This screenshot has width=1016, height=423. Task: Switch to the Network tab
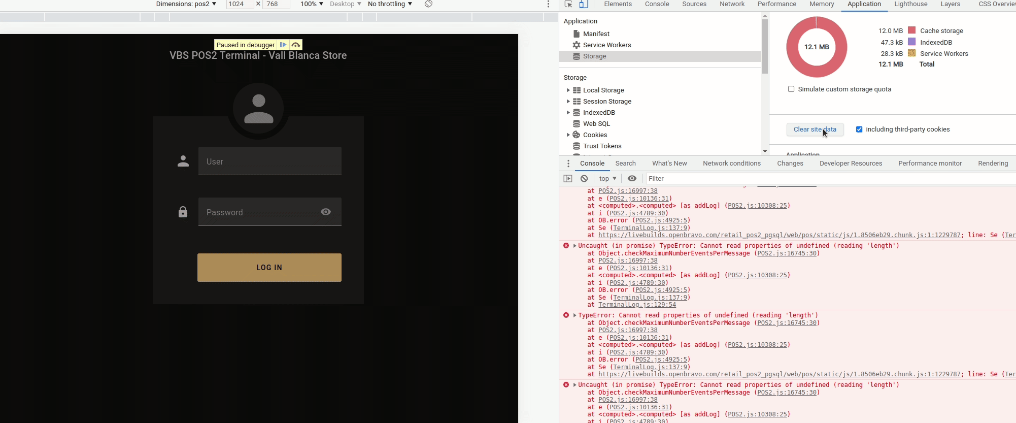click(x=732, y=4)
